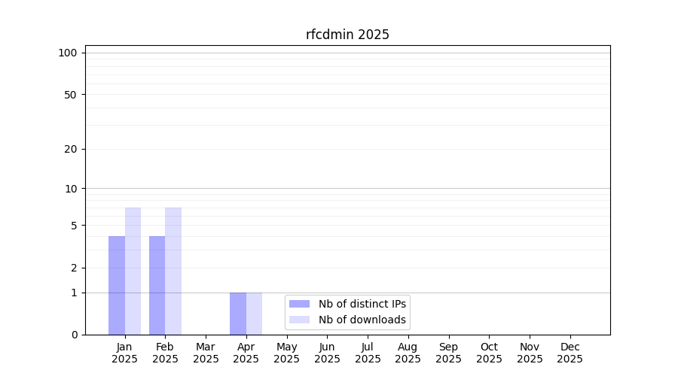Click the April distinct IPs bar
This screenshot has height=376, width=678.
(238, 314)
